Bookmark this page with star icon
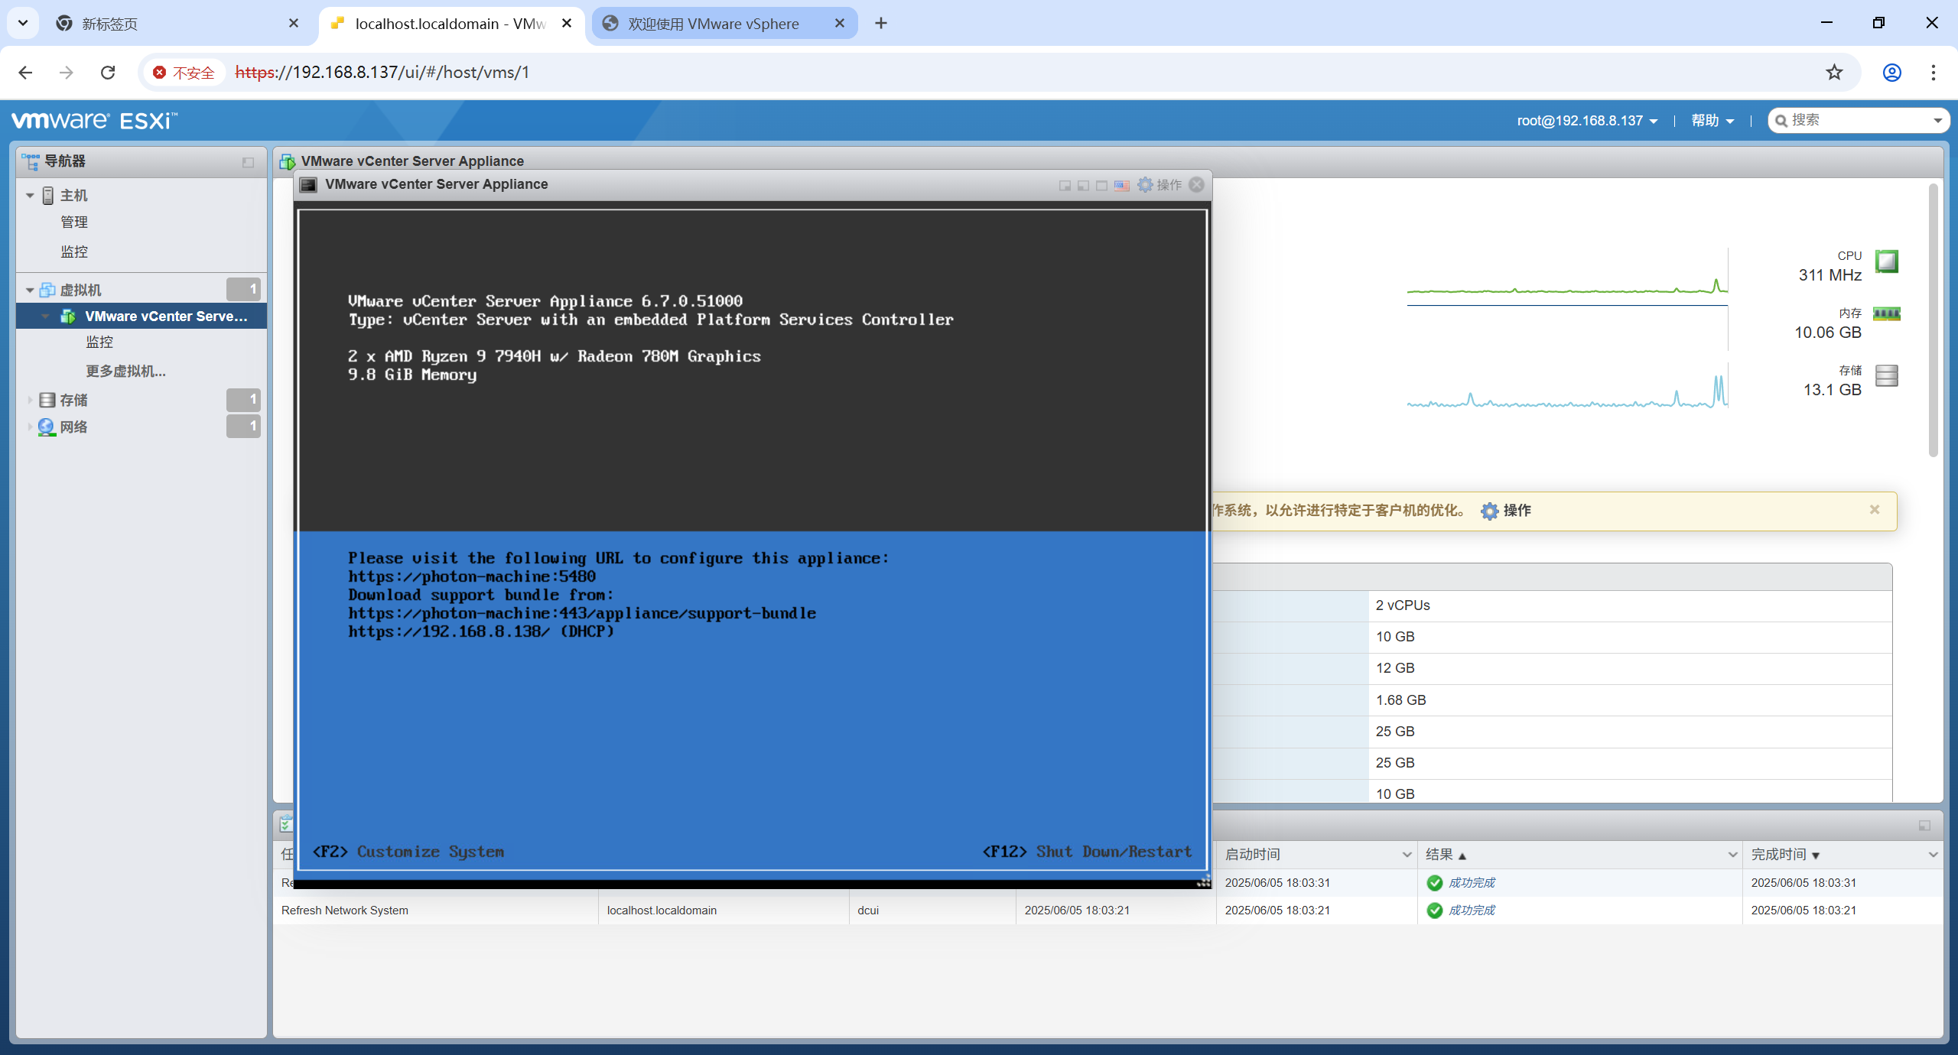The image size is (1958, 1055). tap(1834, 73)
